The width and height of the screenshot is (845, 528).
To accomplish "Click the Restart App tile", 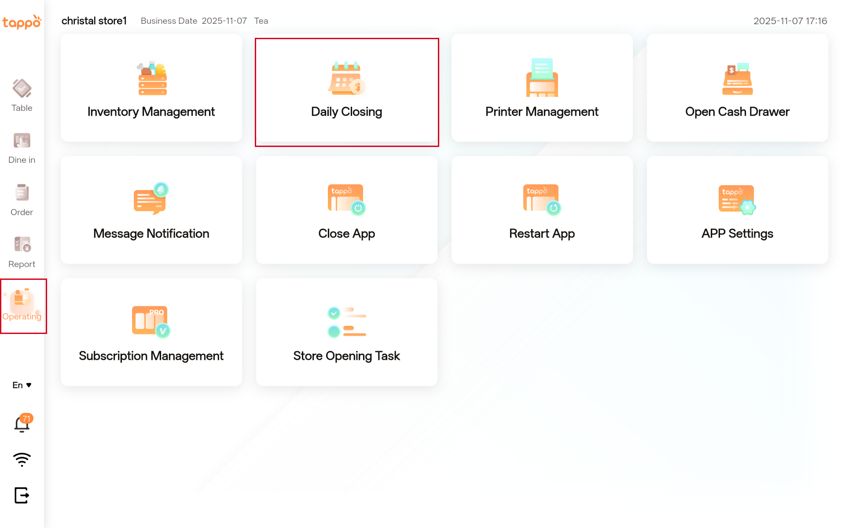I will click(x=542, y=210).
